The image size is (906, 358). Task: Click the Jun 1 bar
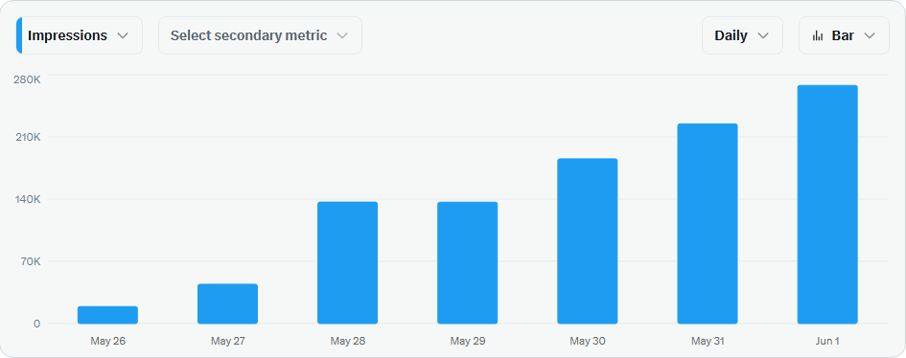pos(827,205)
